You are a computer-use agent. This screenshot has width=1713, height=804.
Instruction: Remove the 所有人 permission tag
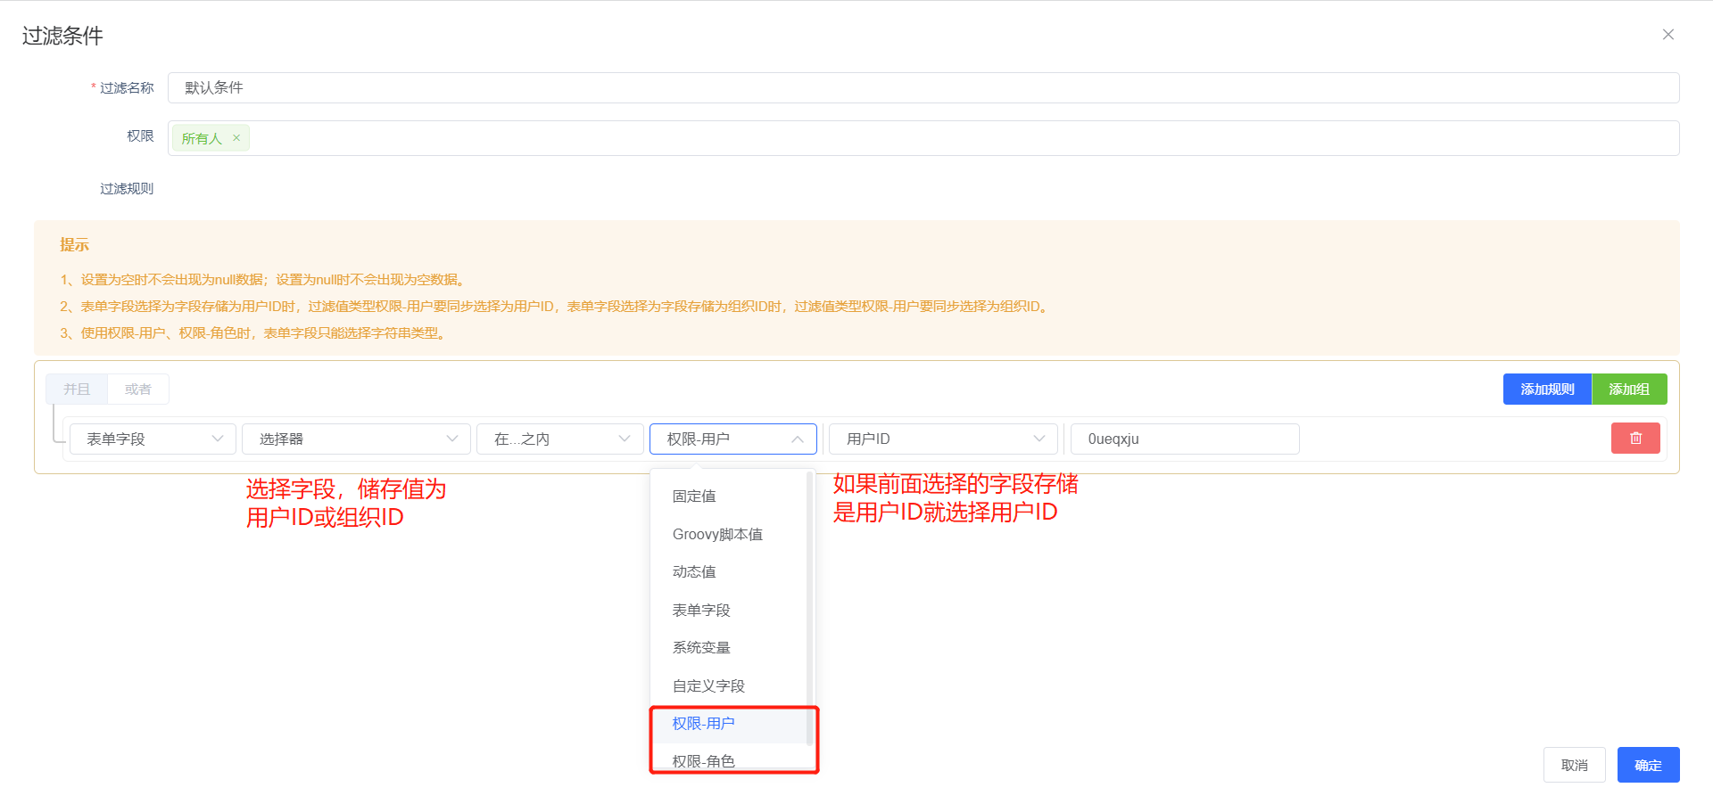[236, 138]
